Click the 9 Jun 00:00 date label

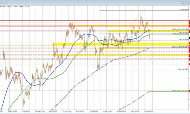point(53,111)
